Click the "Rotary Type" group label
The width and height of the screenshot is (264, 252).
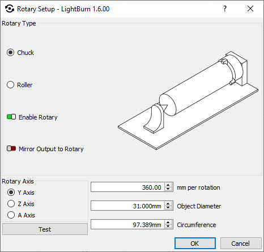pyautogui.click(x=19, y=23)
